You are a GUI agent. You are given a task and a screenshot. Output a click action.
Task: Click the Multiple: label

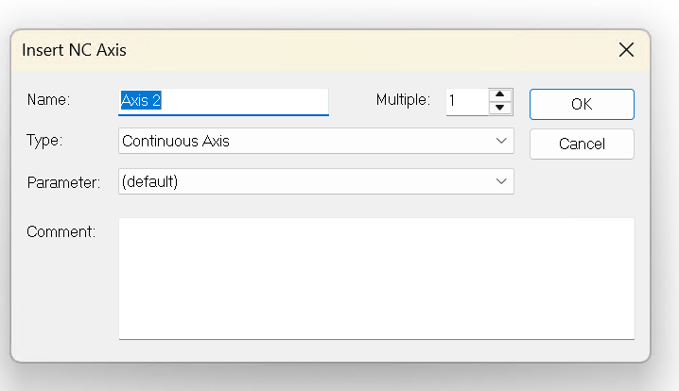(403, 99)
